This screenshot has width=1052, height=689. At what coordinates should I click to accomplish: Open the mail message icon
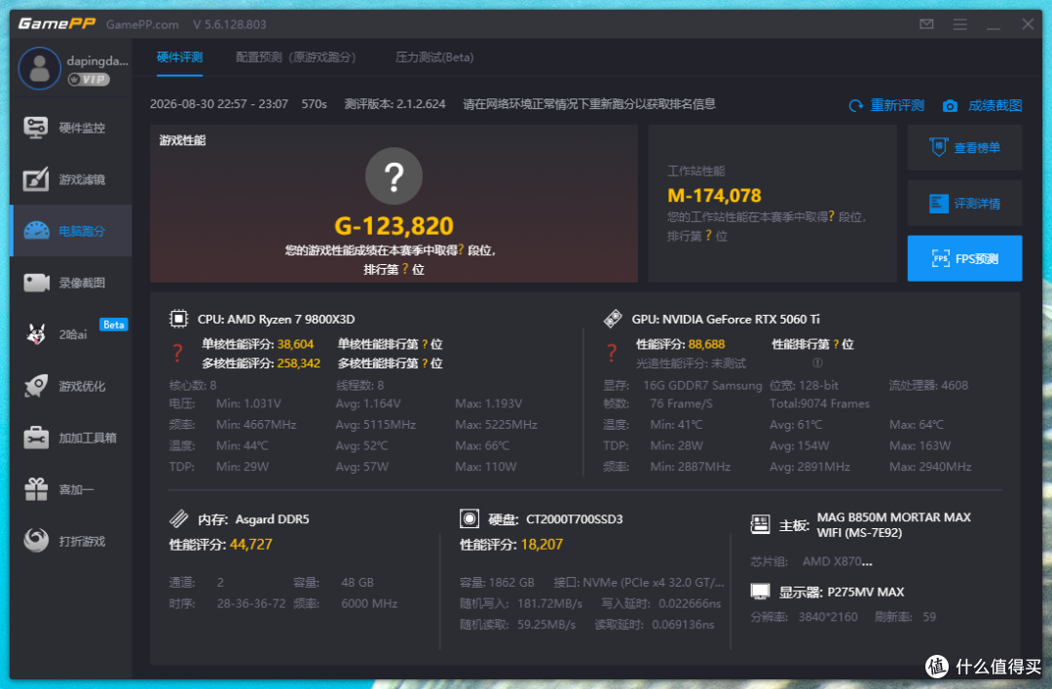coord(926,24)
